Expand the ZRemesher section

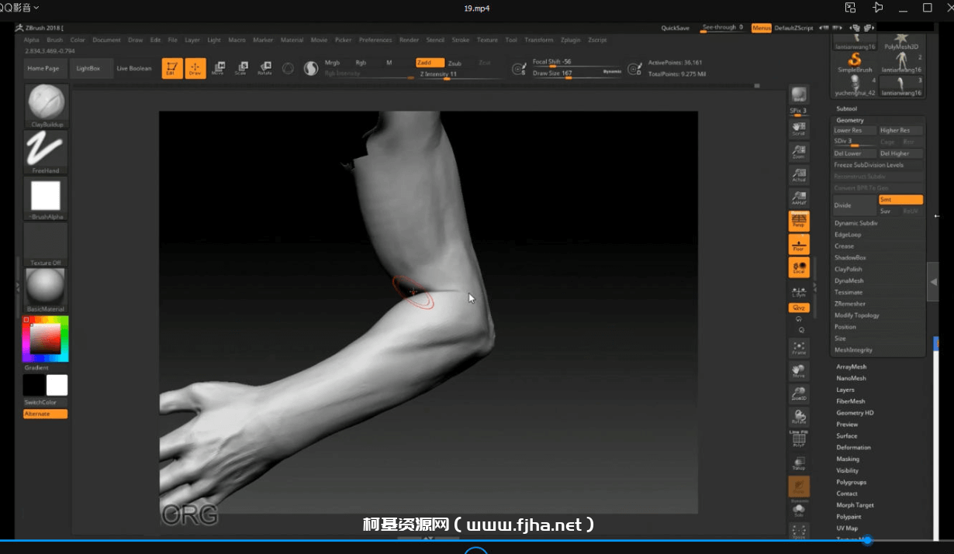tap(850, 304)
